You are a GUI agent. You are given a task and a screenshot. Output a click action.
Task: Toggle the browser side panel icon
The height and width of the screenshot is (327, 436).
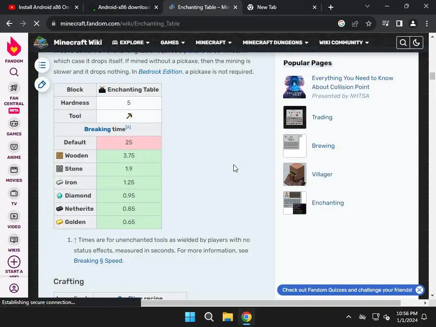(399, 24)
